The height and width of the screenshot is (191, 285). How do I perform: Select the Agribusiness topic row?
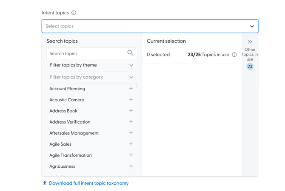tap(63, 166)
